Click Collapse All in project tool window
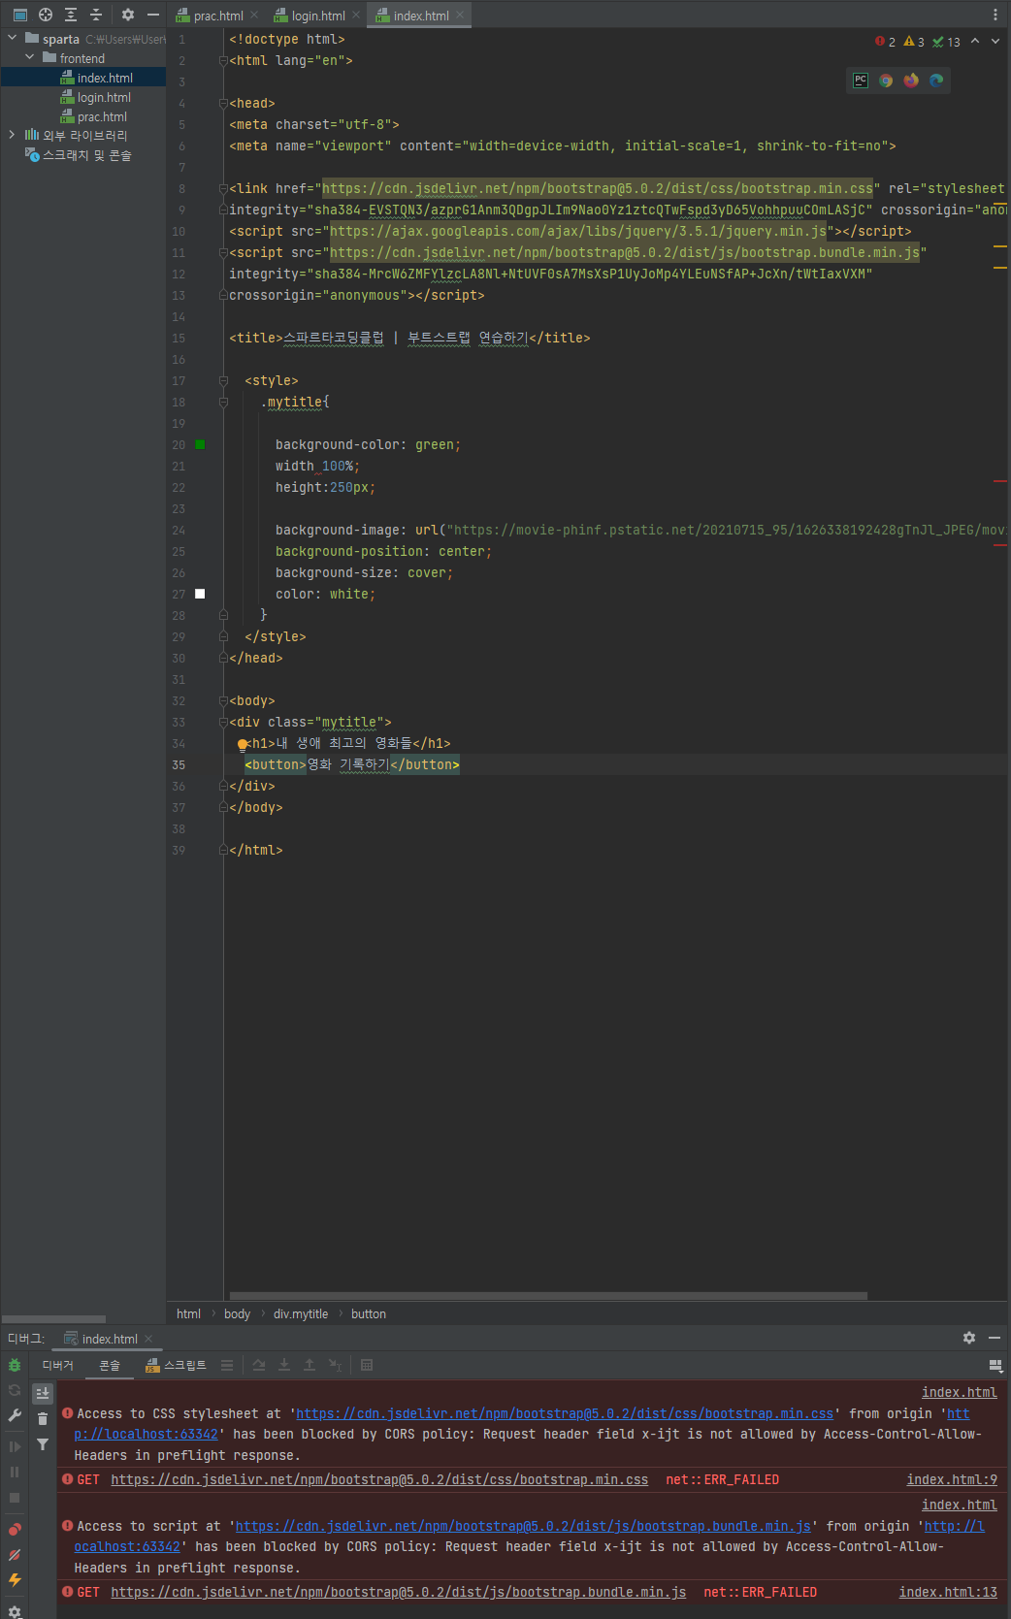1011x1619 pixels. coord(96,15)
